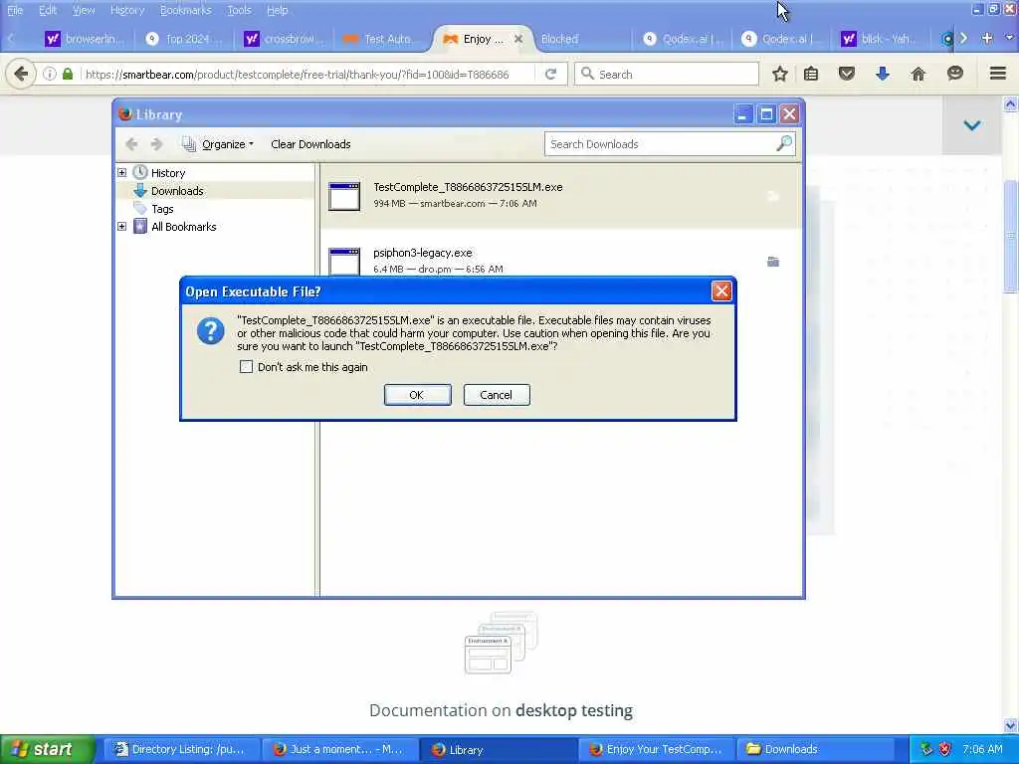Switch to the crossbrow... tab
This screenshot has width=1019, height=764.
point(284,39)
